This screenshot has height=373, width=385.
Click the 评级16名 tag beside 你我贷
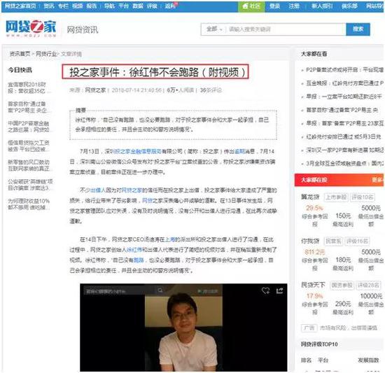pos(357,241)
